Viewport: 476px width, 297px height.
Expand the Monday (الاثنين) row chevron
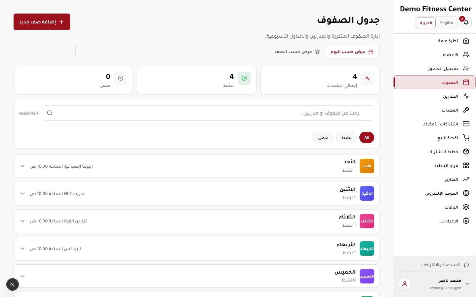(22, 193)
